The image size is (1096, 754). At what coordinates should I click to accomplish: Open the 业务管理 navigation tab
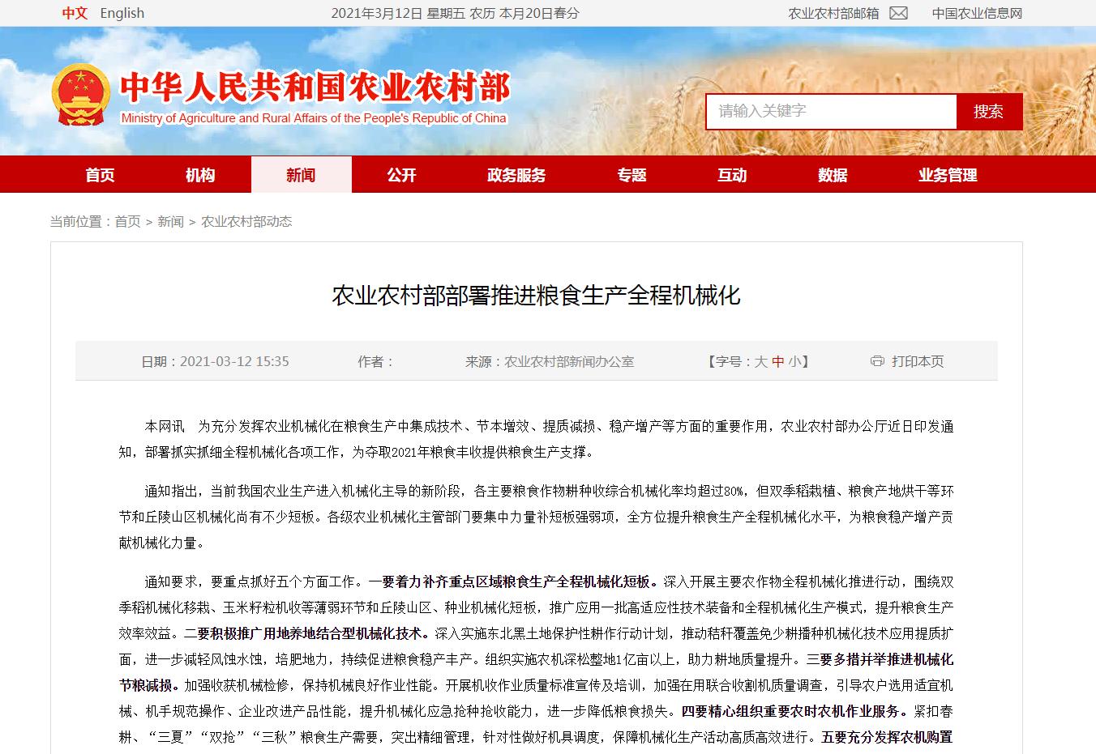pyautogui.click(x=948, y=175)
